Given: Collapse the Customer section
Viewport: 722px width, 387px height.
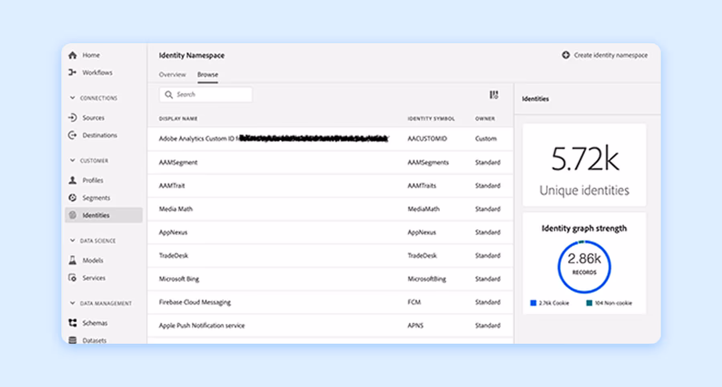Looking at the screenshot, I should point(73,160).
